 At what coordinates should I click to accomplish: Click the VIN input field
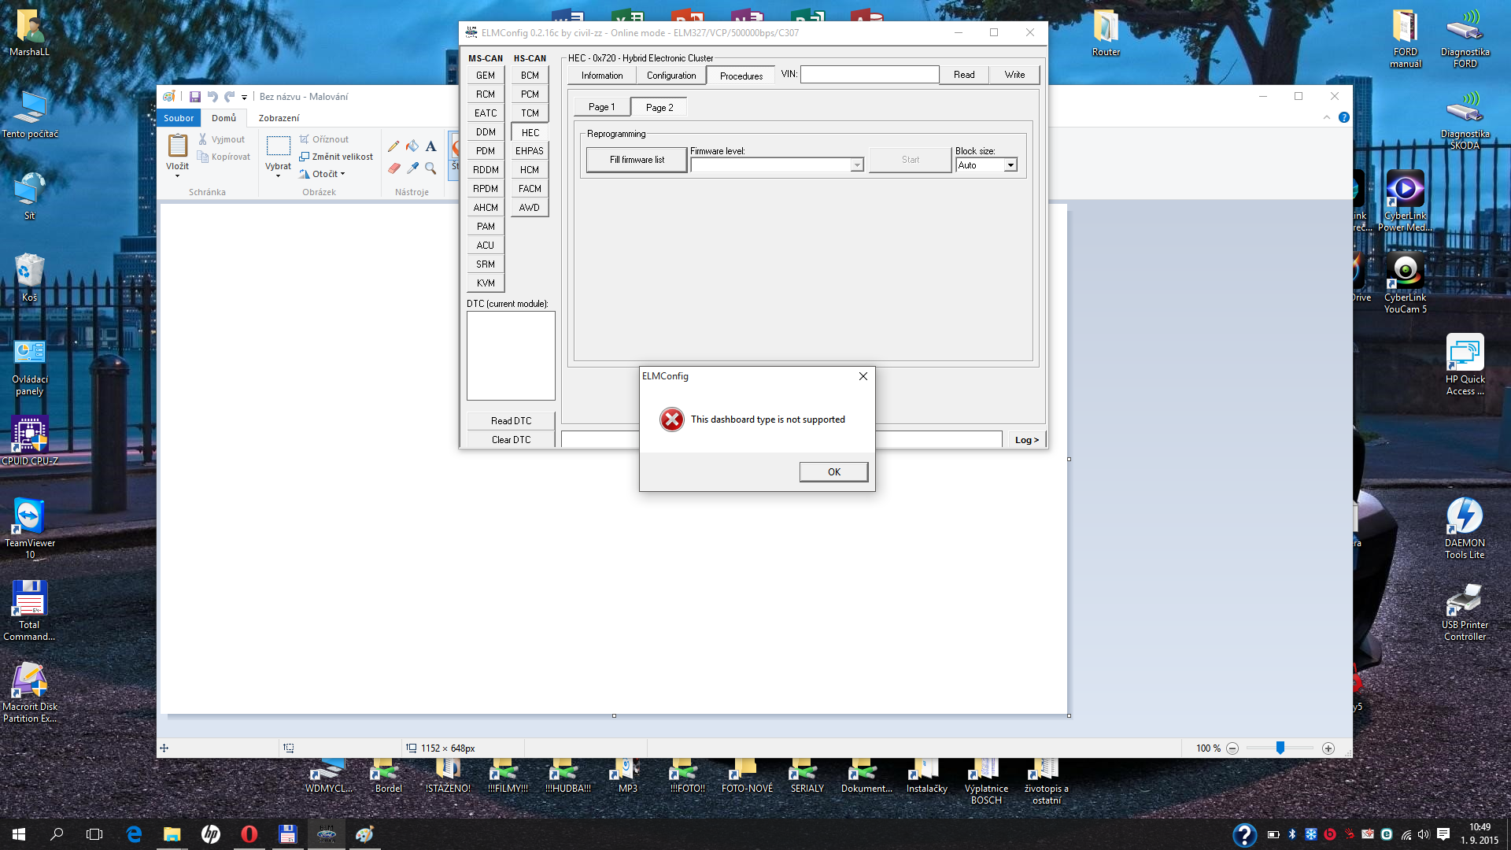click(869, 75)
